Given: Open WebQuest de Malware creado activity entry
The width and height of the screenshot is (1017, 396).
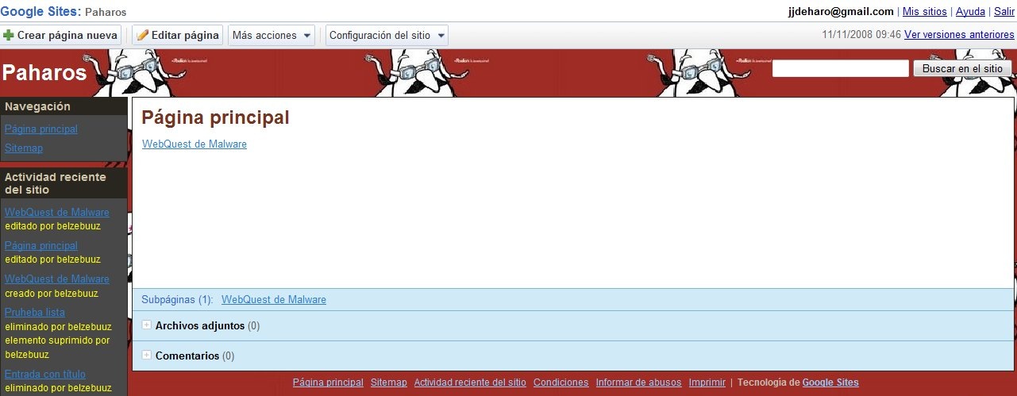Looking at the screenshot, I should (57, 279).
